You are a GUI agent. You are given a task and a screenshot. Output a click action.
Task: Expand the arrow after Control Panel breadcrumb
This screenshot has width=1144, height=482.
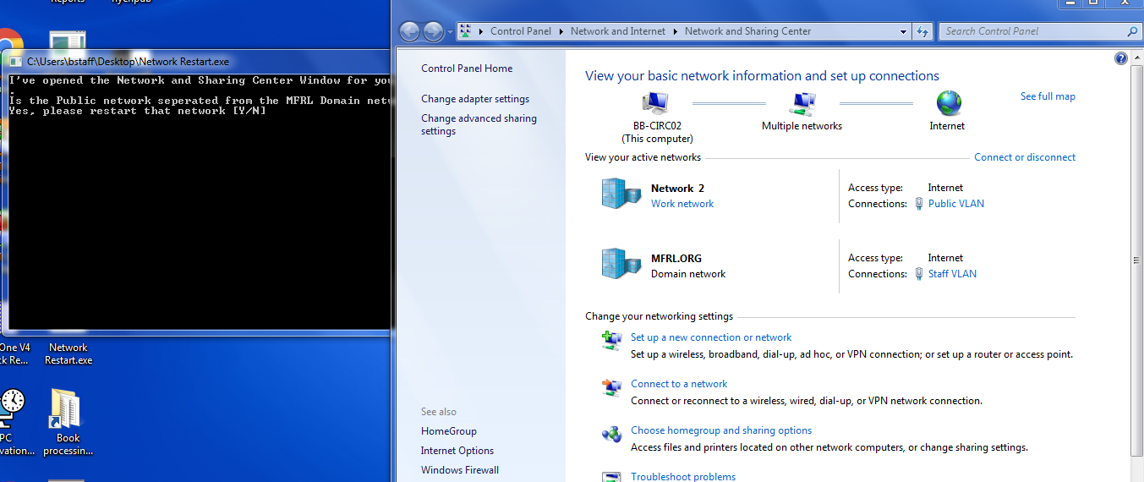(x=560, y=31)
